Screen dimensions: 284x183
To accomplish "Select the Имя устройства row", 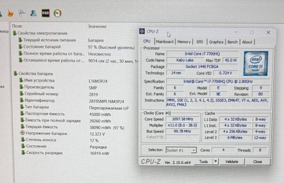I will [x=37, y=81].
